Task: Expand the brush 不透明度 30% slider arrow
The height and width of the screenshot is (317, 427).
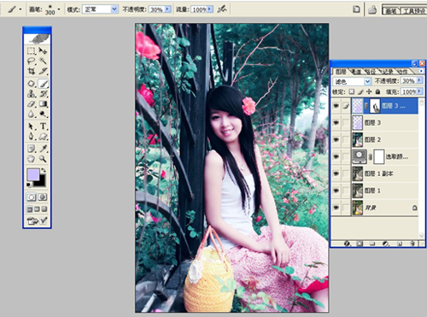Action: pos(167,9)
